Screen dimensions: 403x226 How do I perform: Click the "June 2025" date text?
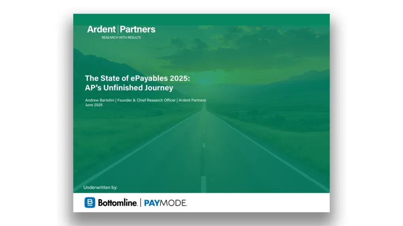94,105
